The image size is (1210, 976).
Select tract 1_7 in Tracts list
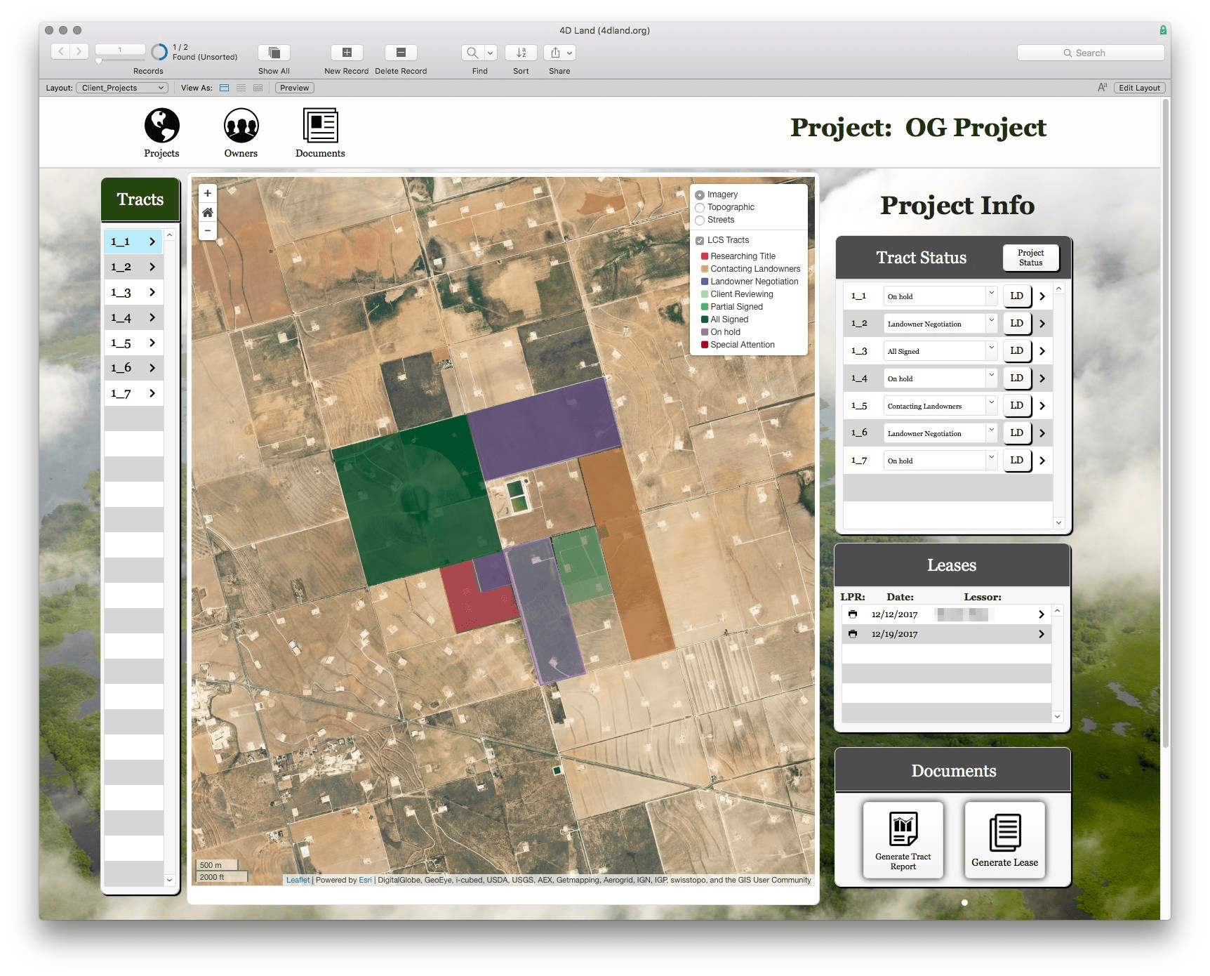coord(133,393)
